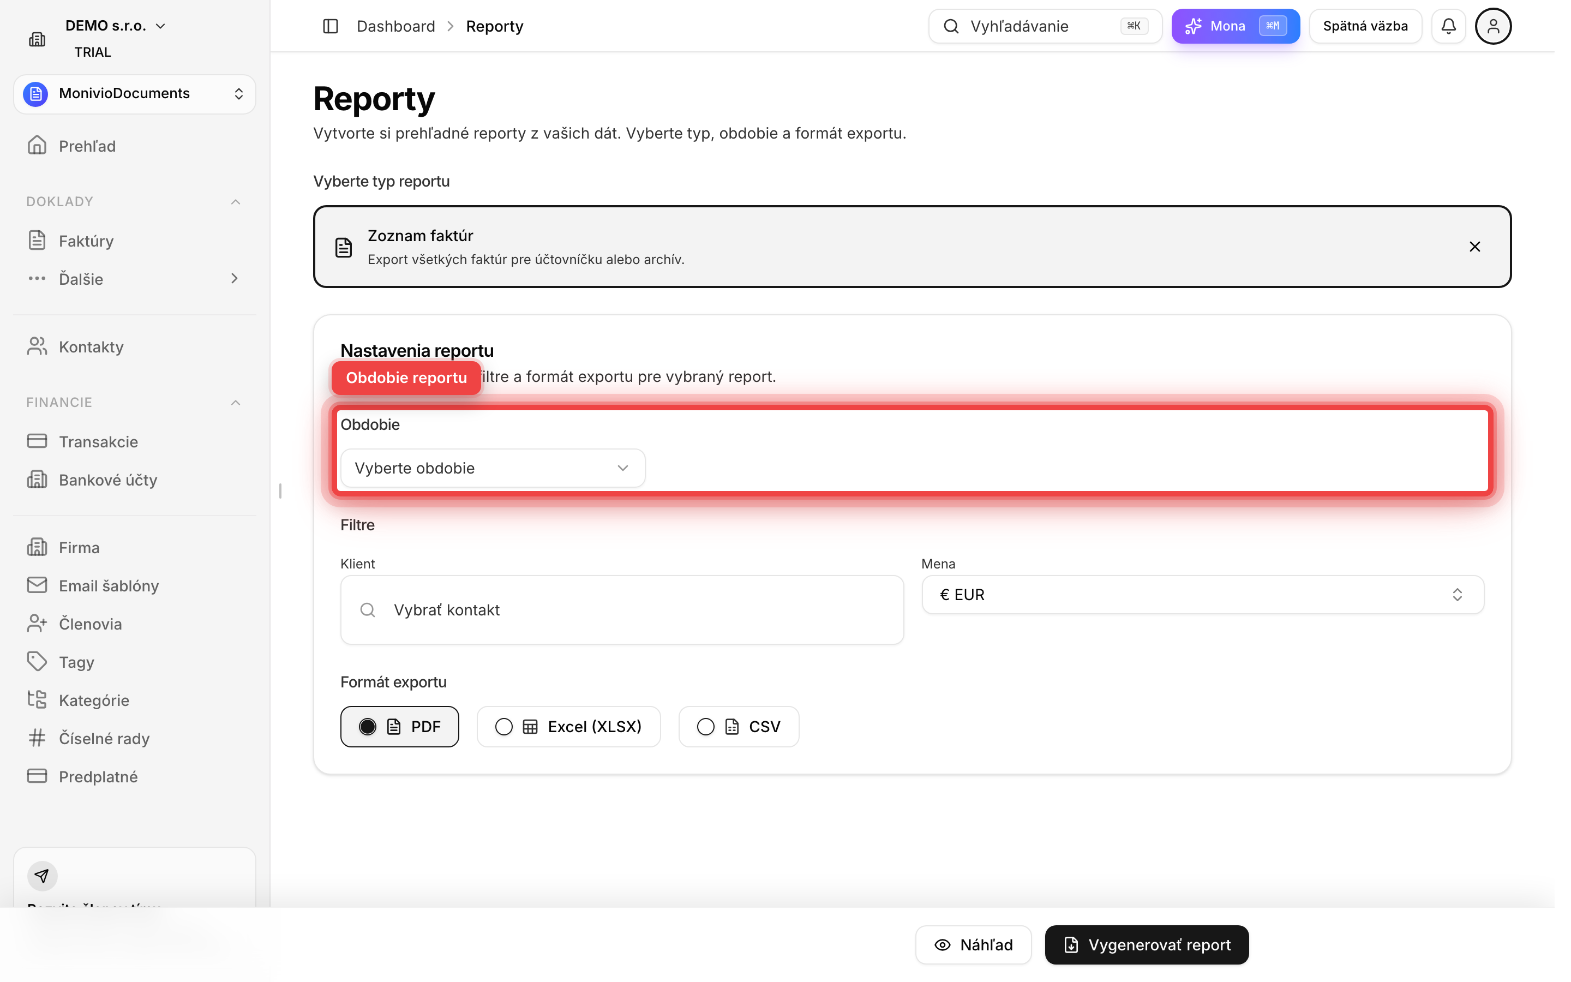
Task: Expand Ďalšie submenu
Action: [134, 279]
